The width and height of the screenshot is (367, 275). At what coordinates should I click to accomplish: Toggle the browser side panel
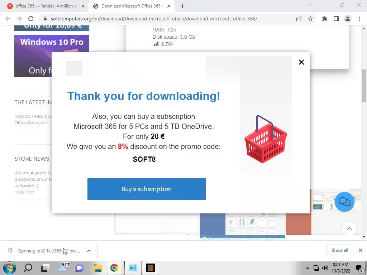(336, 19)
